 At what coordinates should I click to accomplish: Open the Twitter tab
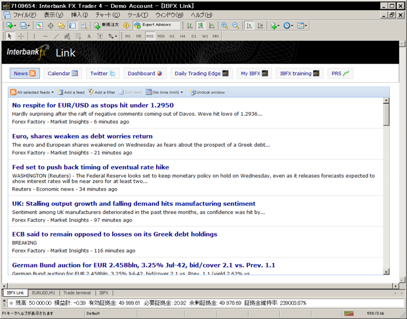(x=103, y=73)
